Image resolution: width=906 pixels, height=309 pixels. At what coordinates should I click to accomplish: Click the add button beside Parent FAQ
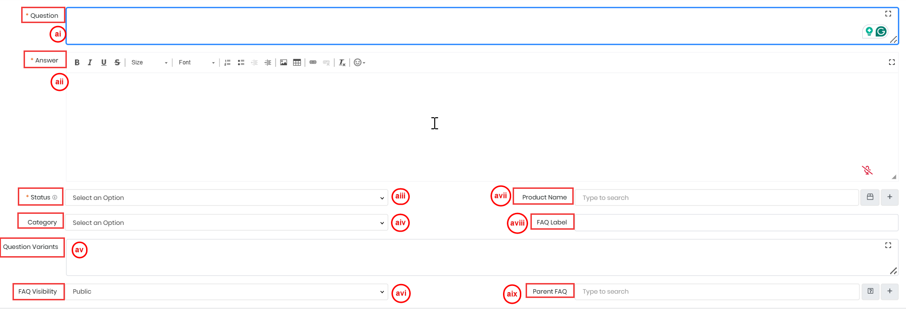[x=890, y=291]
